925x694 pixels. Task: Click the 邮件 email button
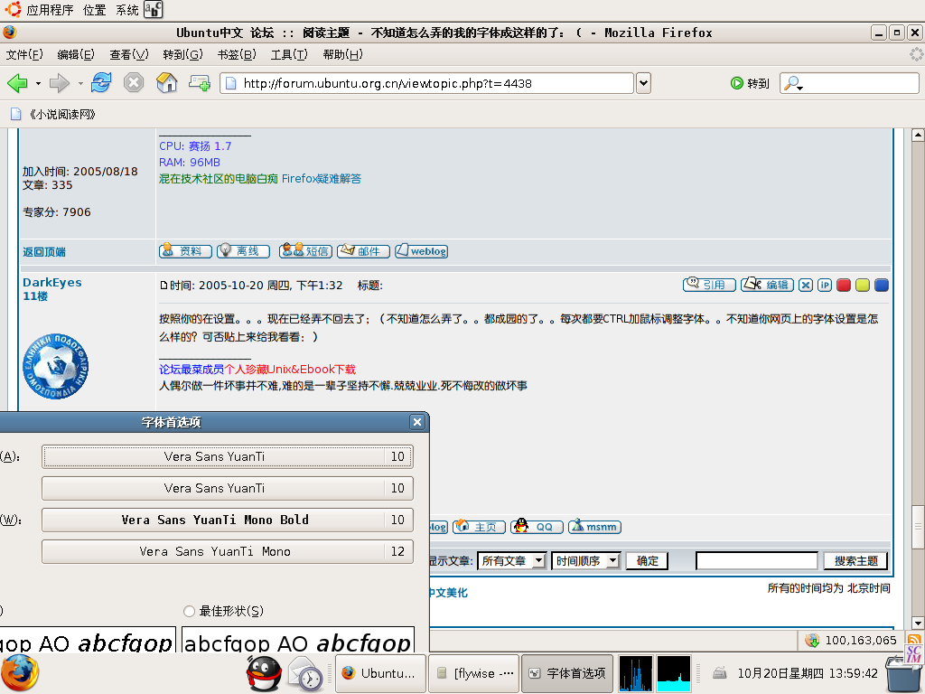click(x=363, y=251)
